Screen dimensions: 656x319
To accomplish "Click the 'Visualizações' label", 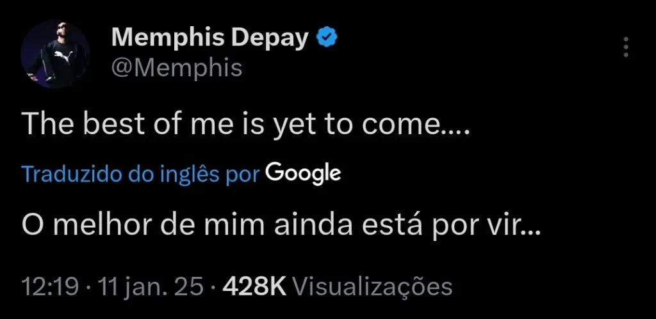I will [376, 286].
